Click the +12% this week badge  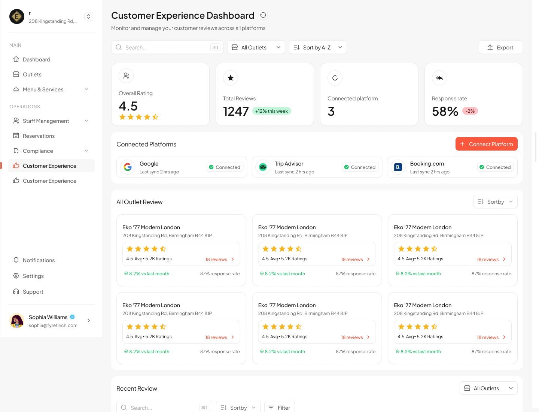(272, 111)
